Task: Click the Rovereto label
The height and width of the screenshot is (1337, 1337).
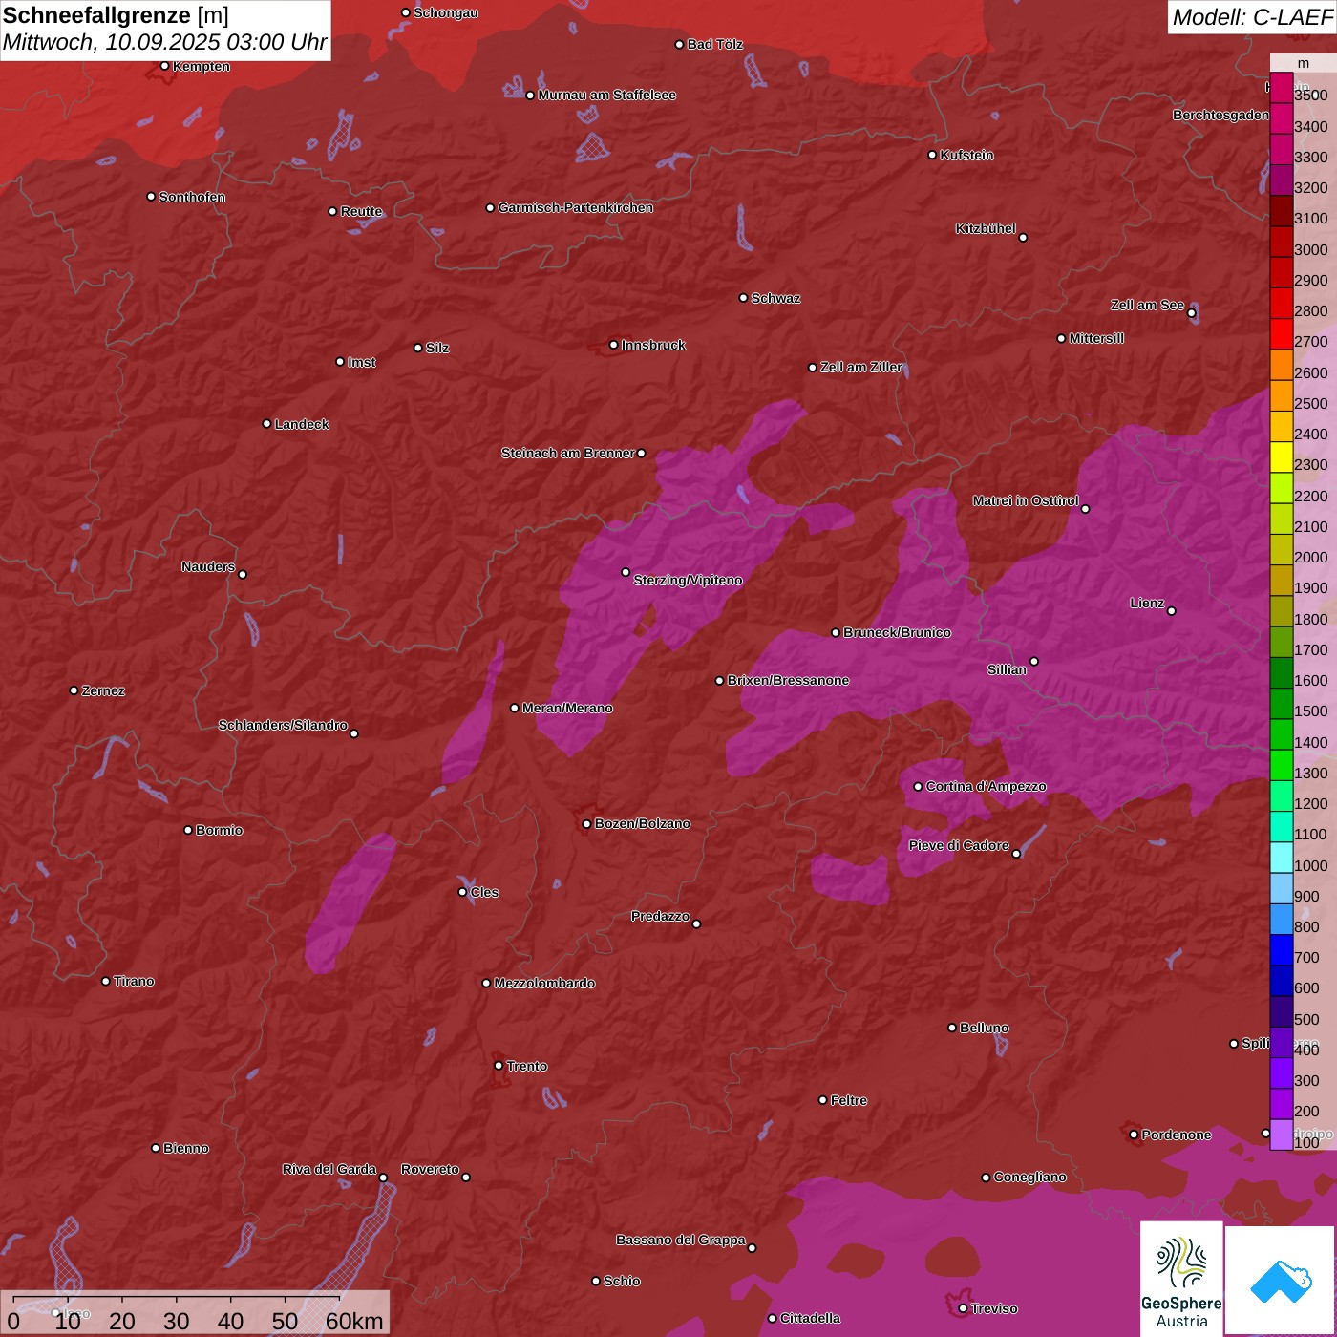Action: [x=430, y=1169]
